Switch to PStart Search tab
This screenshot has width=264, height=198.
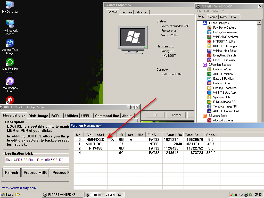click(213, 17)
